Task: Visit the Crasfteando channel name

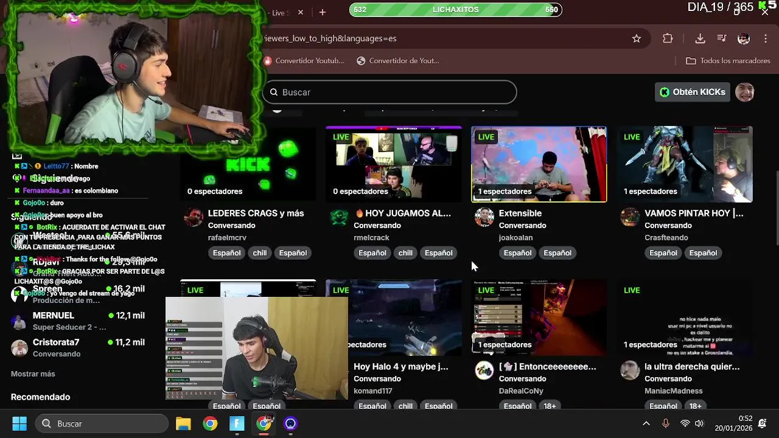Action: (666, 237)
